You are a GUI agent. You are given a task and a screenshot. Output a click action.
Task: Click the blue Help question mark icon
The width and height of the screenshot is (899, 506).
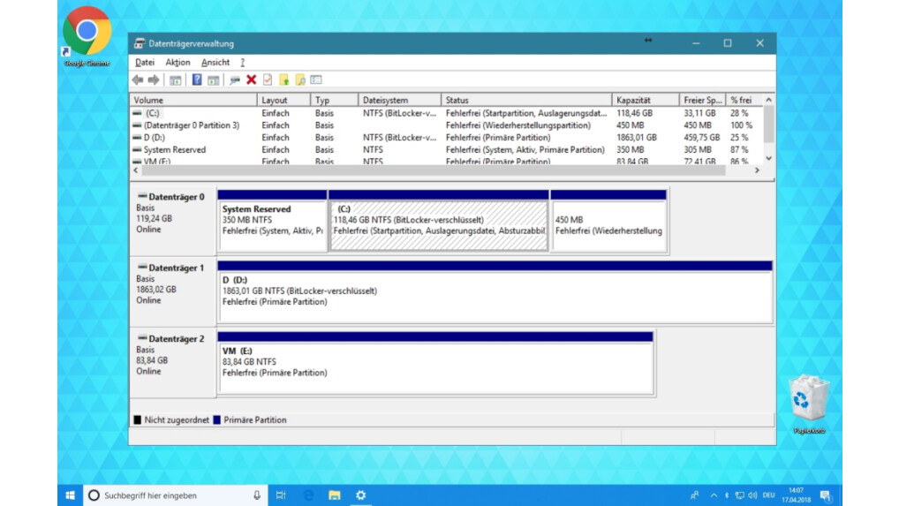197,80
